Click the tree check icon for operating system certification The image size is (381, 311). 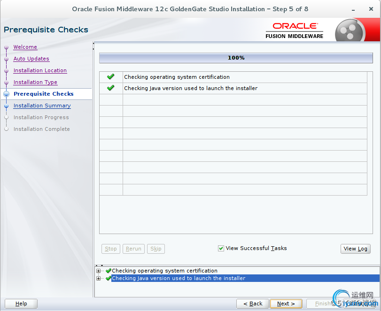109,271
